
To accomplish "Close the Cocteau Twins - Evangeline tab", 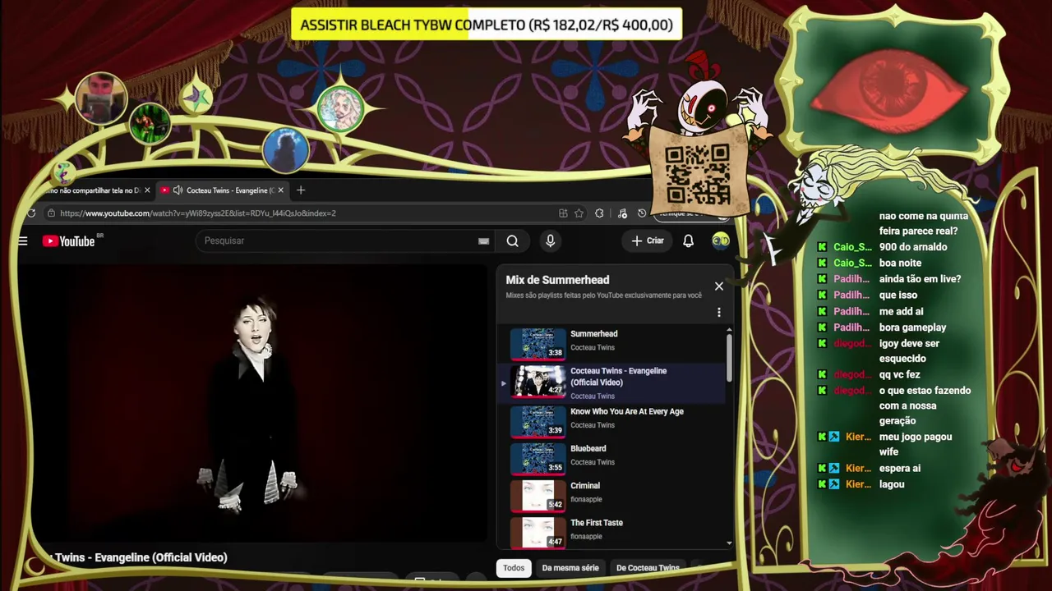I will [x=280, y=190].
